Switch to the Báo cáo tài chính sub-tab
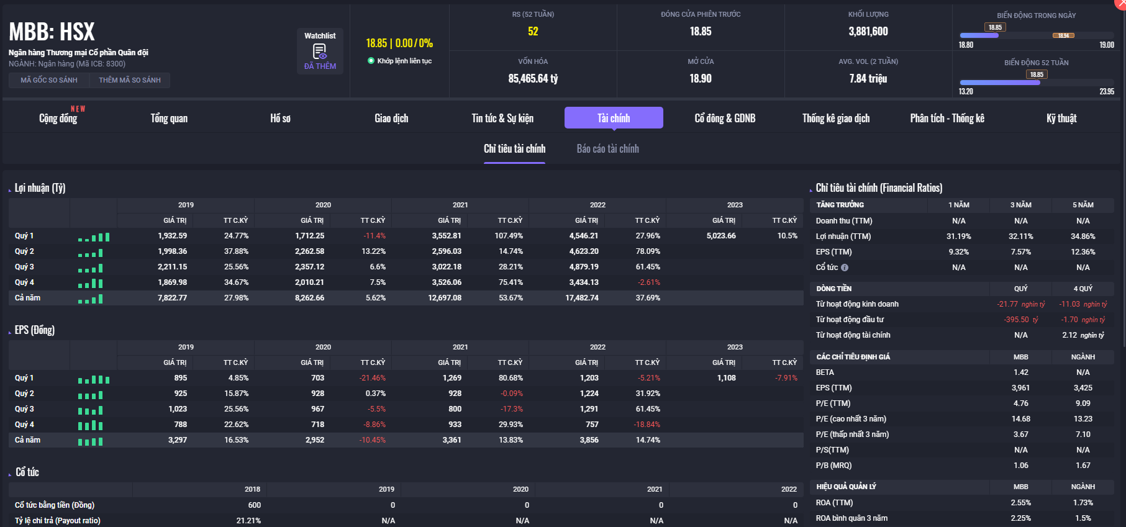1126x527 pixels. coord(607,149)
